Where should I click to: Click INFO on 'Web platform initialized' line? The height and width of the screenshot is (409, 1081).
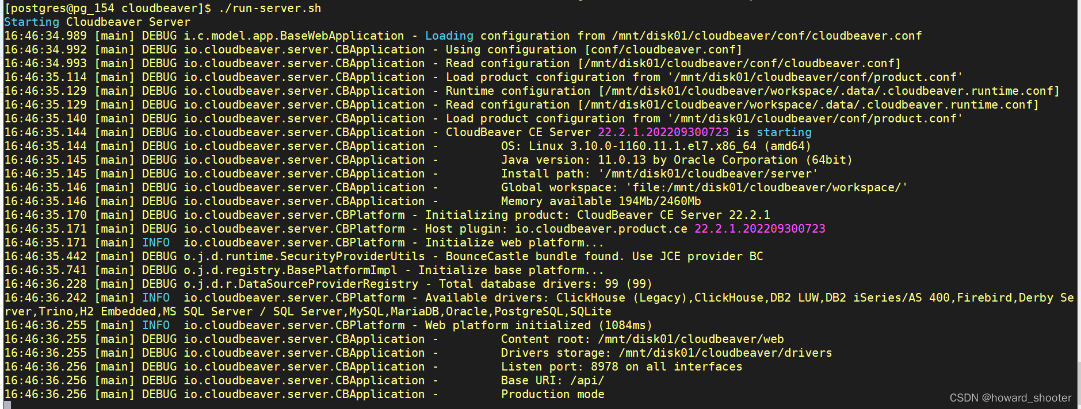click(156, 326)
